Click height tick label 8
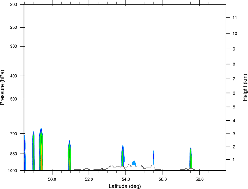 tap(234, 64)
